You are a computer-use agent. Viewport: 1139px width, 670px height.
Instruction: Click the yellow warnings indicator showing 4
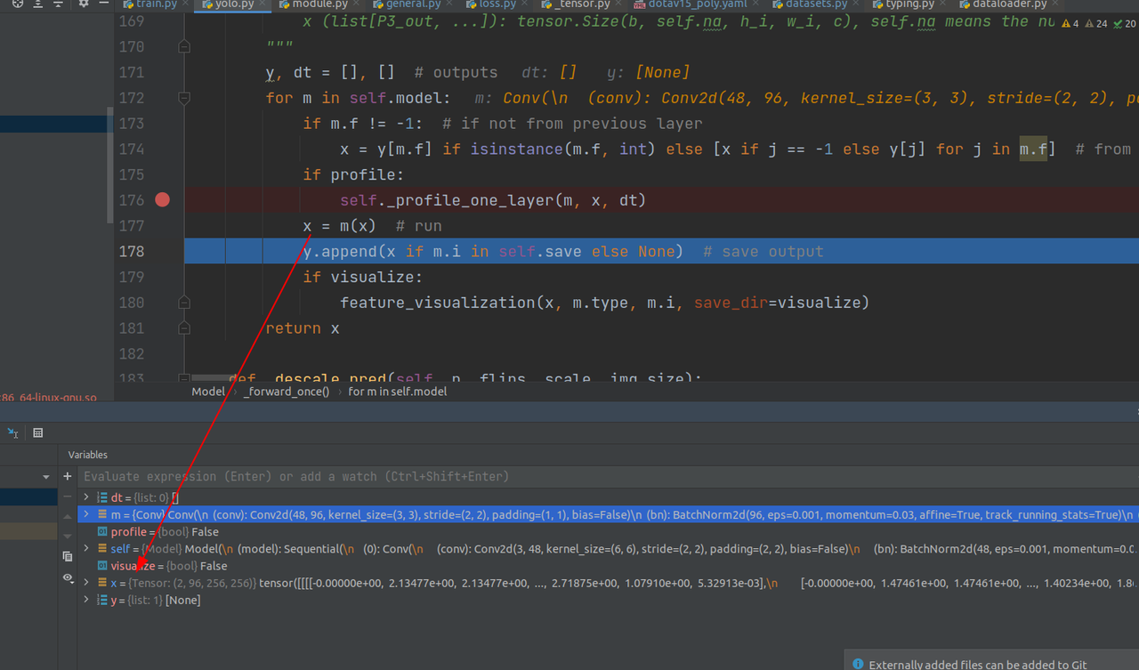pos(1071,23)
